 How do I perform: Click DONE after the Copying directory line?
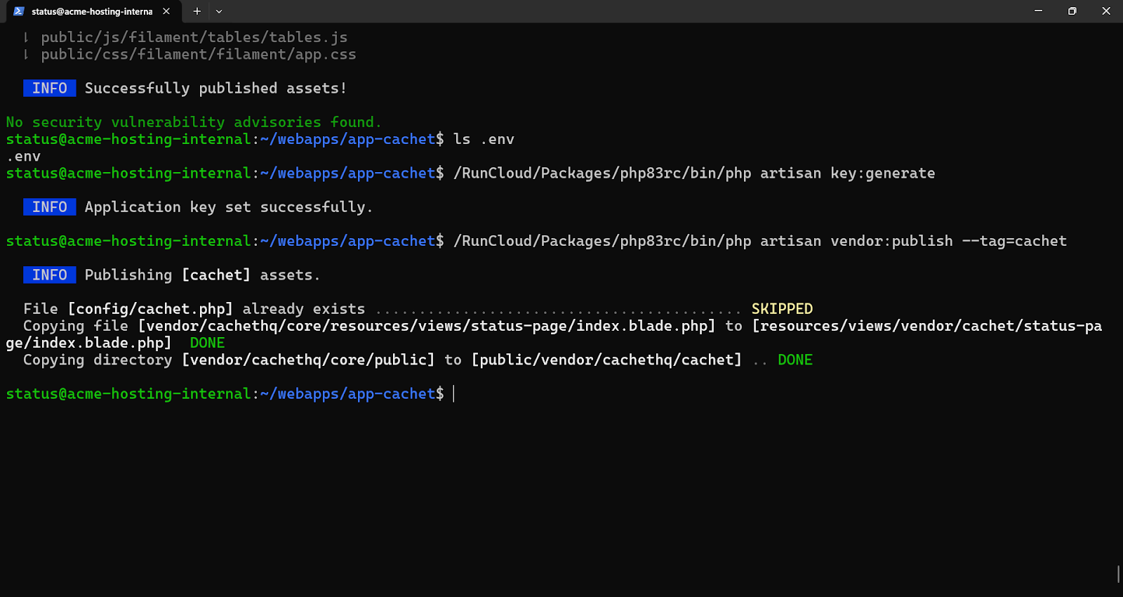pyautogui.click(x=795, y=360)
